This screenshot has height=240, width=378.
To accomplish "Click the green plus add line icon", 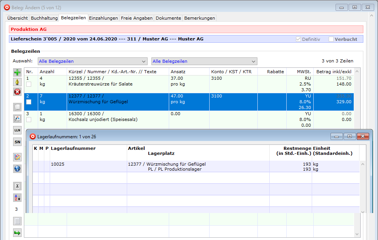I will (17, 72).
